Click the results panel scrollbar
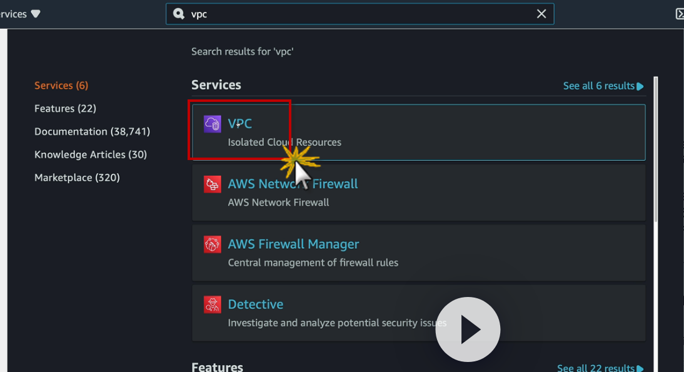The image size is (684, 372). 655,150
